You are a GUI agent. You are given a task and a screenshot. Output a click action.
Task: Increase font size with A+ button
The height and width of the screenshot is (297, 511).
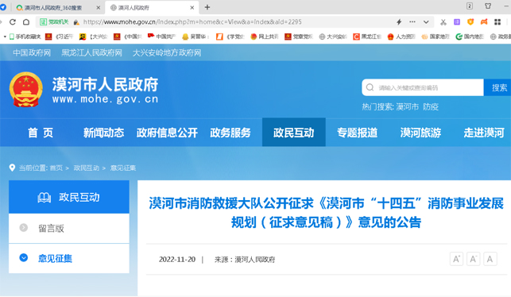(x=456, y=259)
